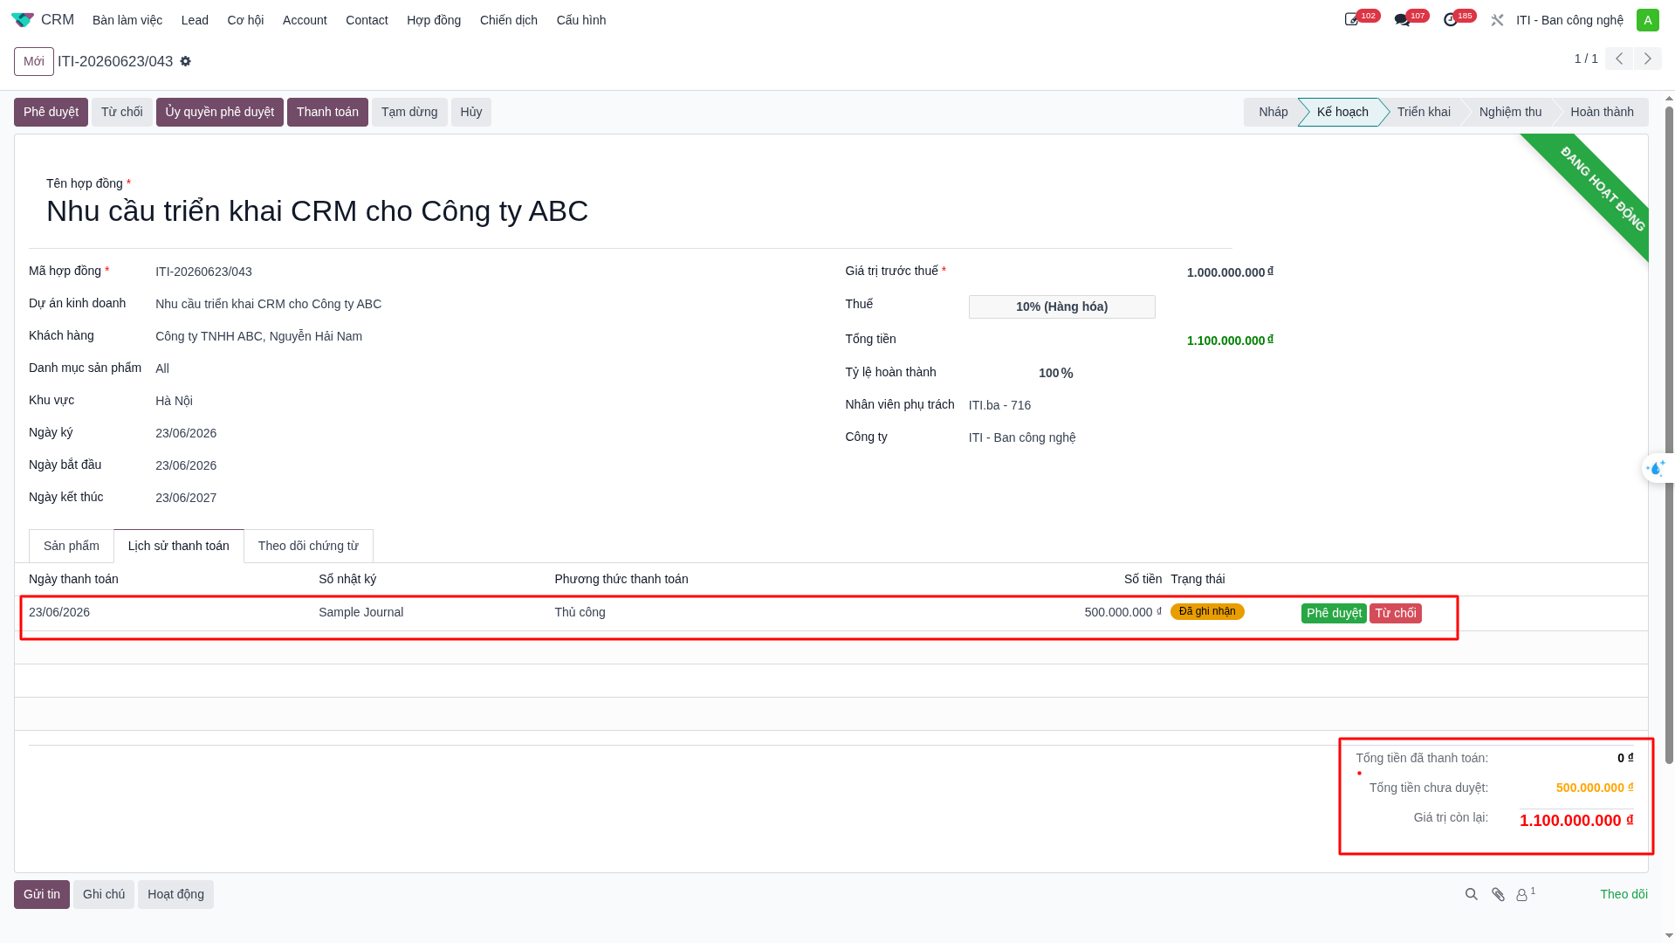Screen dimensions: 1675x943
Task: Open the notes notification icon with 102 badge
Action: [x=1352, y=19]
